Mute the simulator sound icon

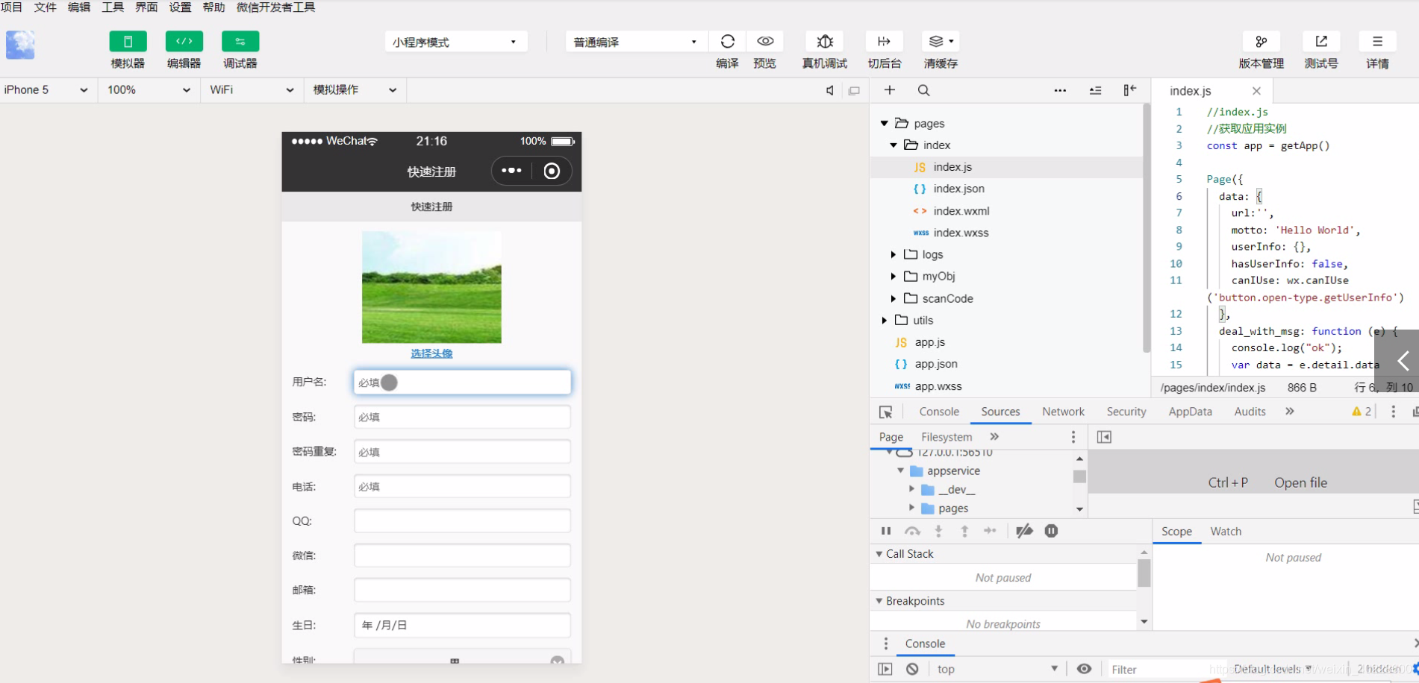[829, 90]
